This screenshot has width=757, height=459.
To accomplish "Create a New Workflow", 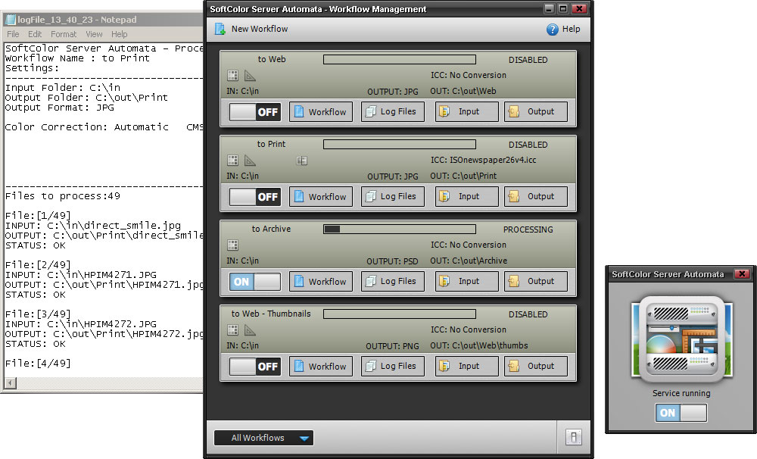I will (251, 30).
